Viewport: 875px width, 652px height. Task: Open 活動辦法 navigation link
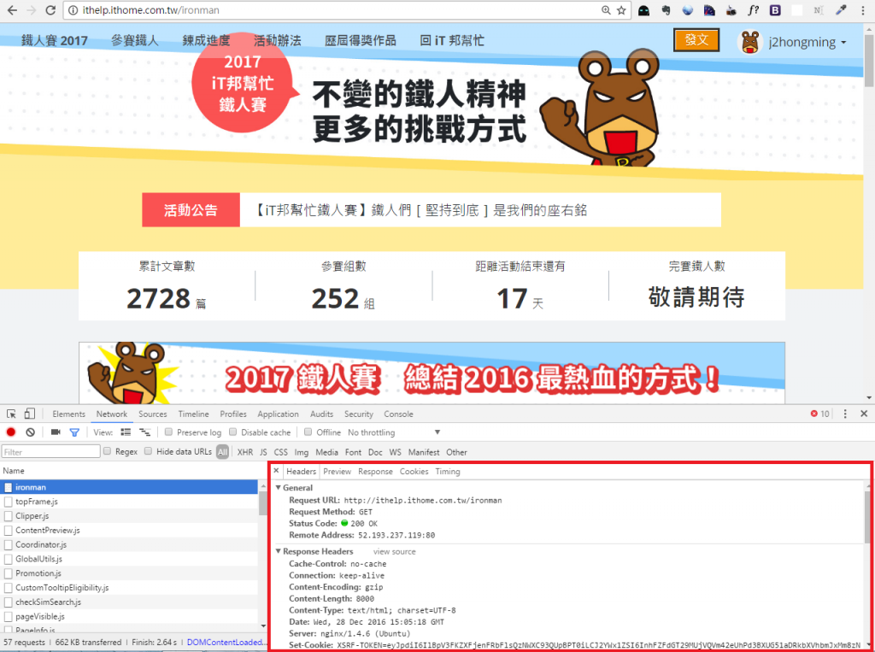pos(278,40)
